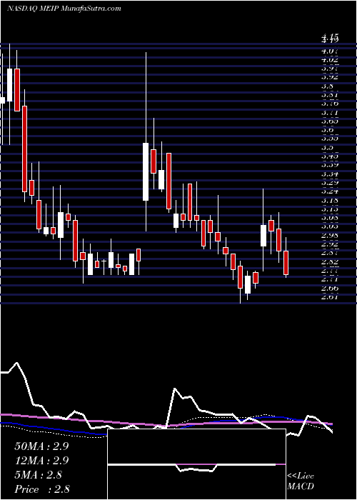Click the NASDAQ MEIP MunafaSutra.com chart title
357x500 pixels.
point(64,9)
